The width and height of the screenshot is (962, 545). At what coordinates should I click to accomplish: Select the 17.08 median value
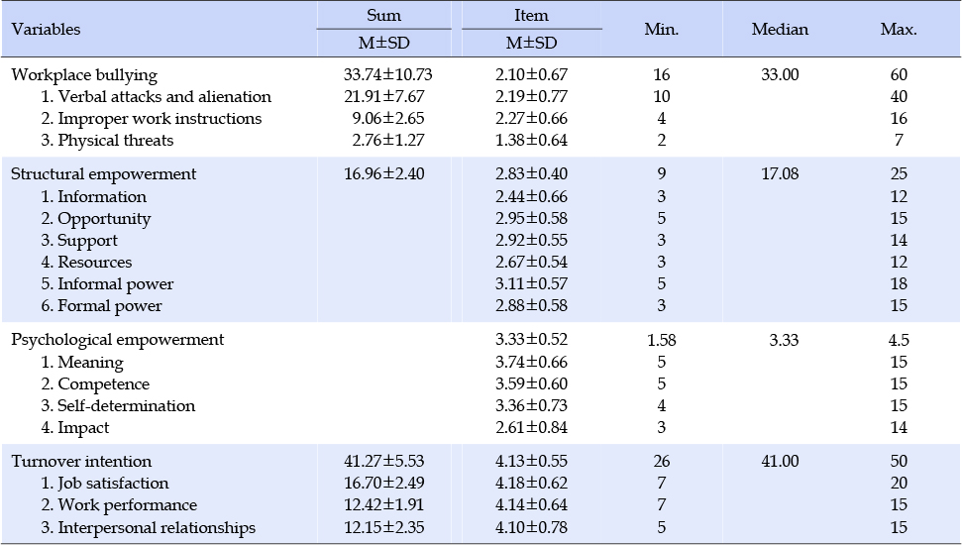pos(780,173)
